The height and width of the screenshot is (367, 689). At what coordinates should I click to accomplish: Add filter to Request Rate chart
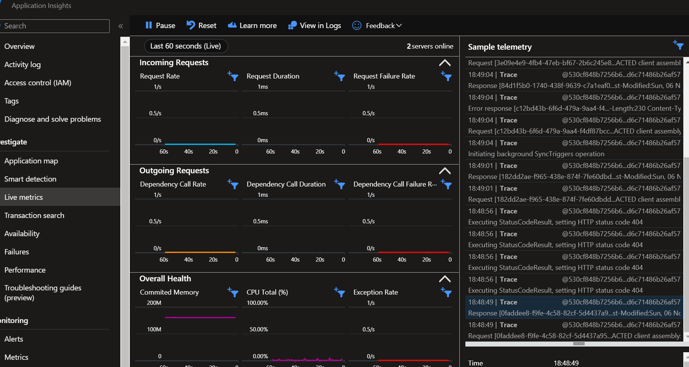pos(233,76)
